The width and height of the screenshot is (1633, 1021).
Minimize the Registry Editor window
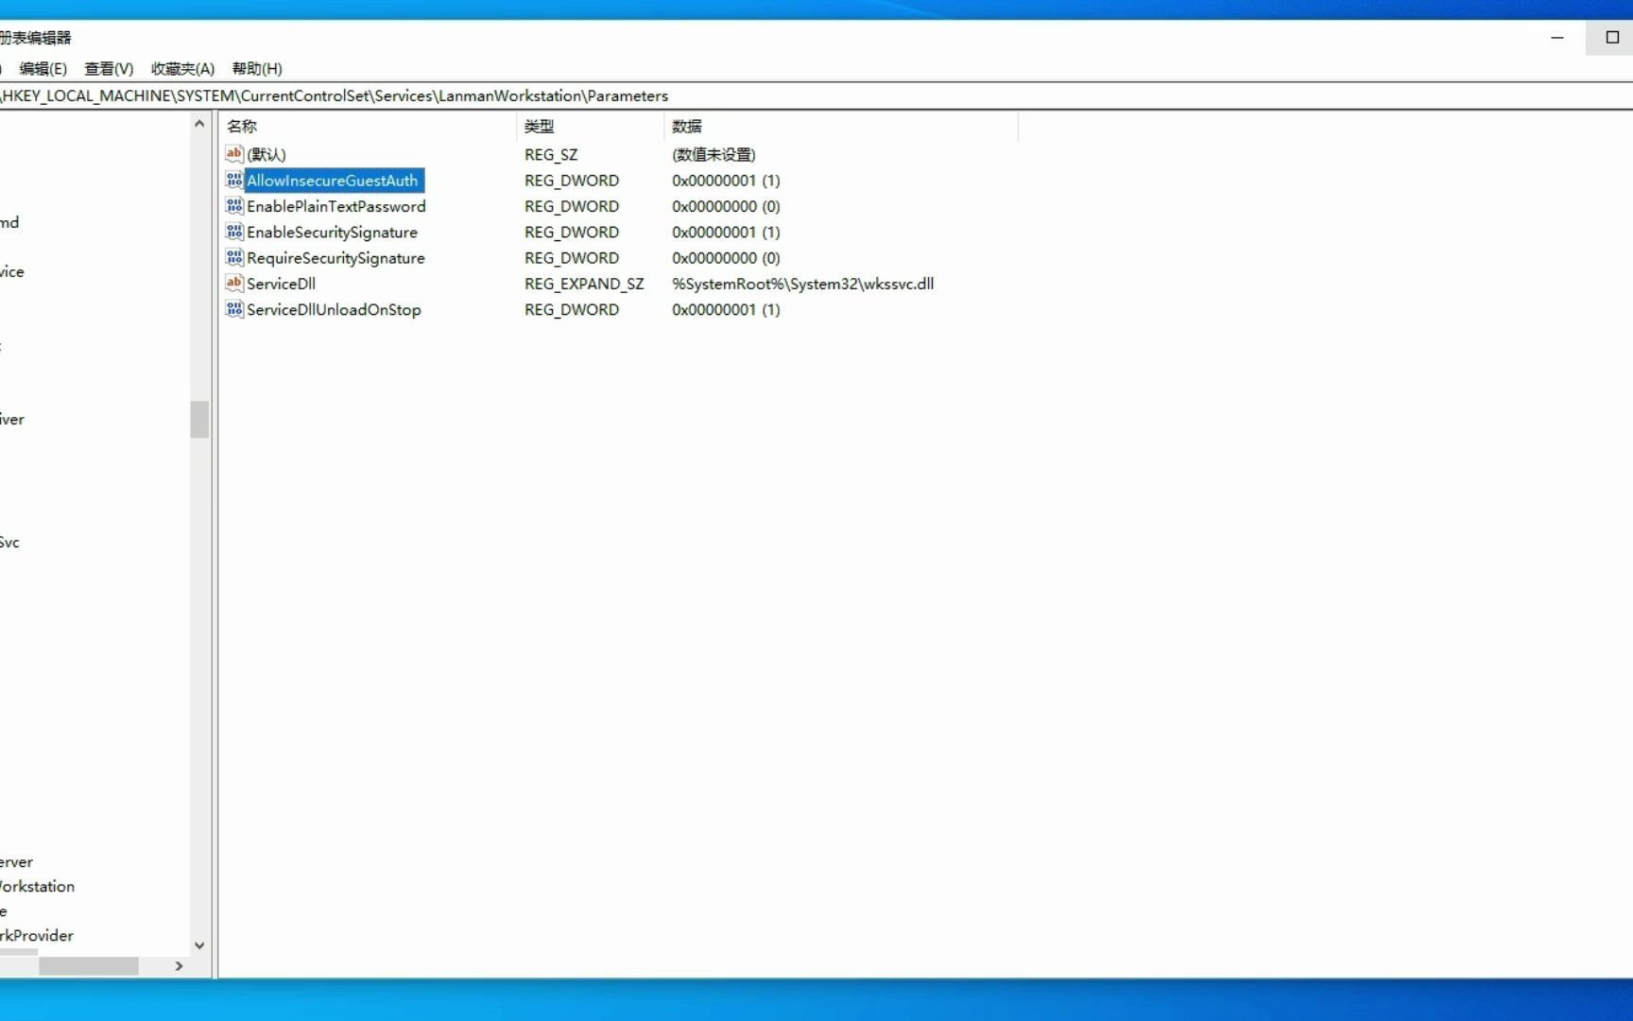(x=1557, y=38)
